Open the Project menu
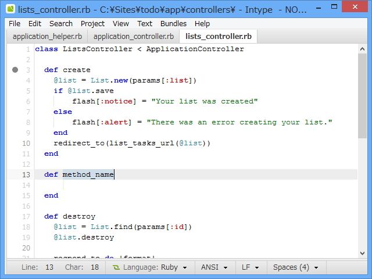The width and height of the screenshot is (372, 279). click(92, 24)
